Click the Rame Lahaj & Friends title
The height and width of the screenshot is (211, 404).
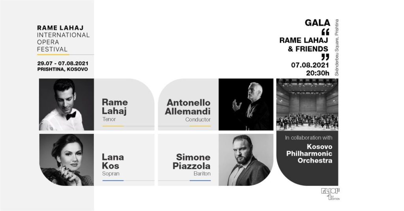click(304, 44)
